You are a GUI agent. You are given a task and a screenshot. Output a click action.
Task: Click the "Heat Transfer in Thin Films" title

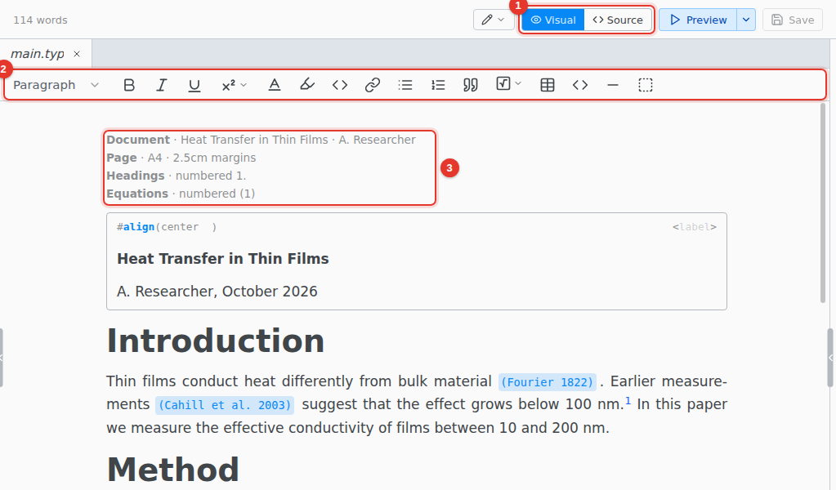(x=223, y=258)
